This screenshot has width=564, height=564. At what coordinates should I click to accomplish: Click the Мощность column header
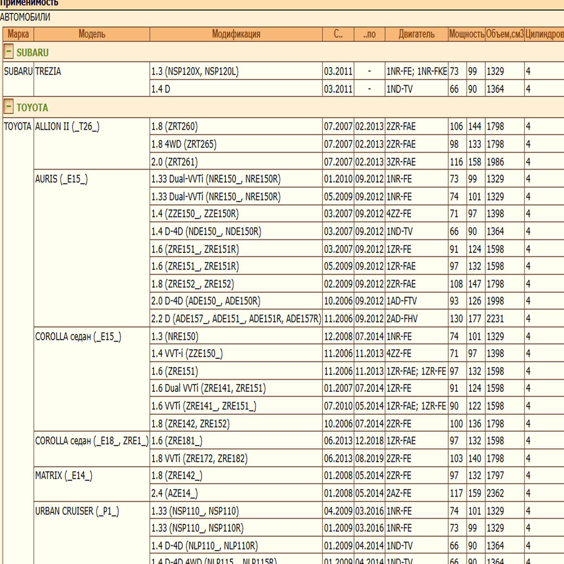[x=466, y=34]
